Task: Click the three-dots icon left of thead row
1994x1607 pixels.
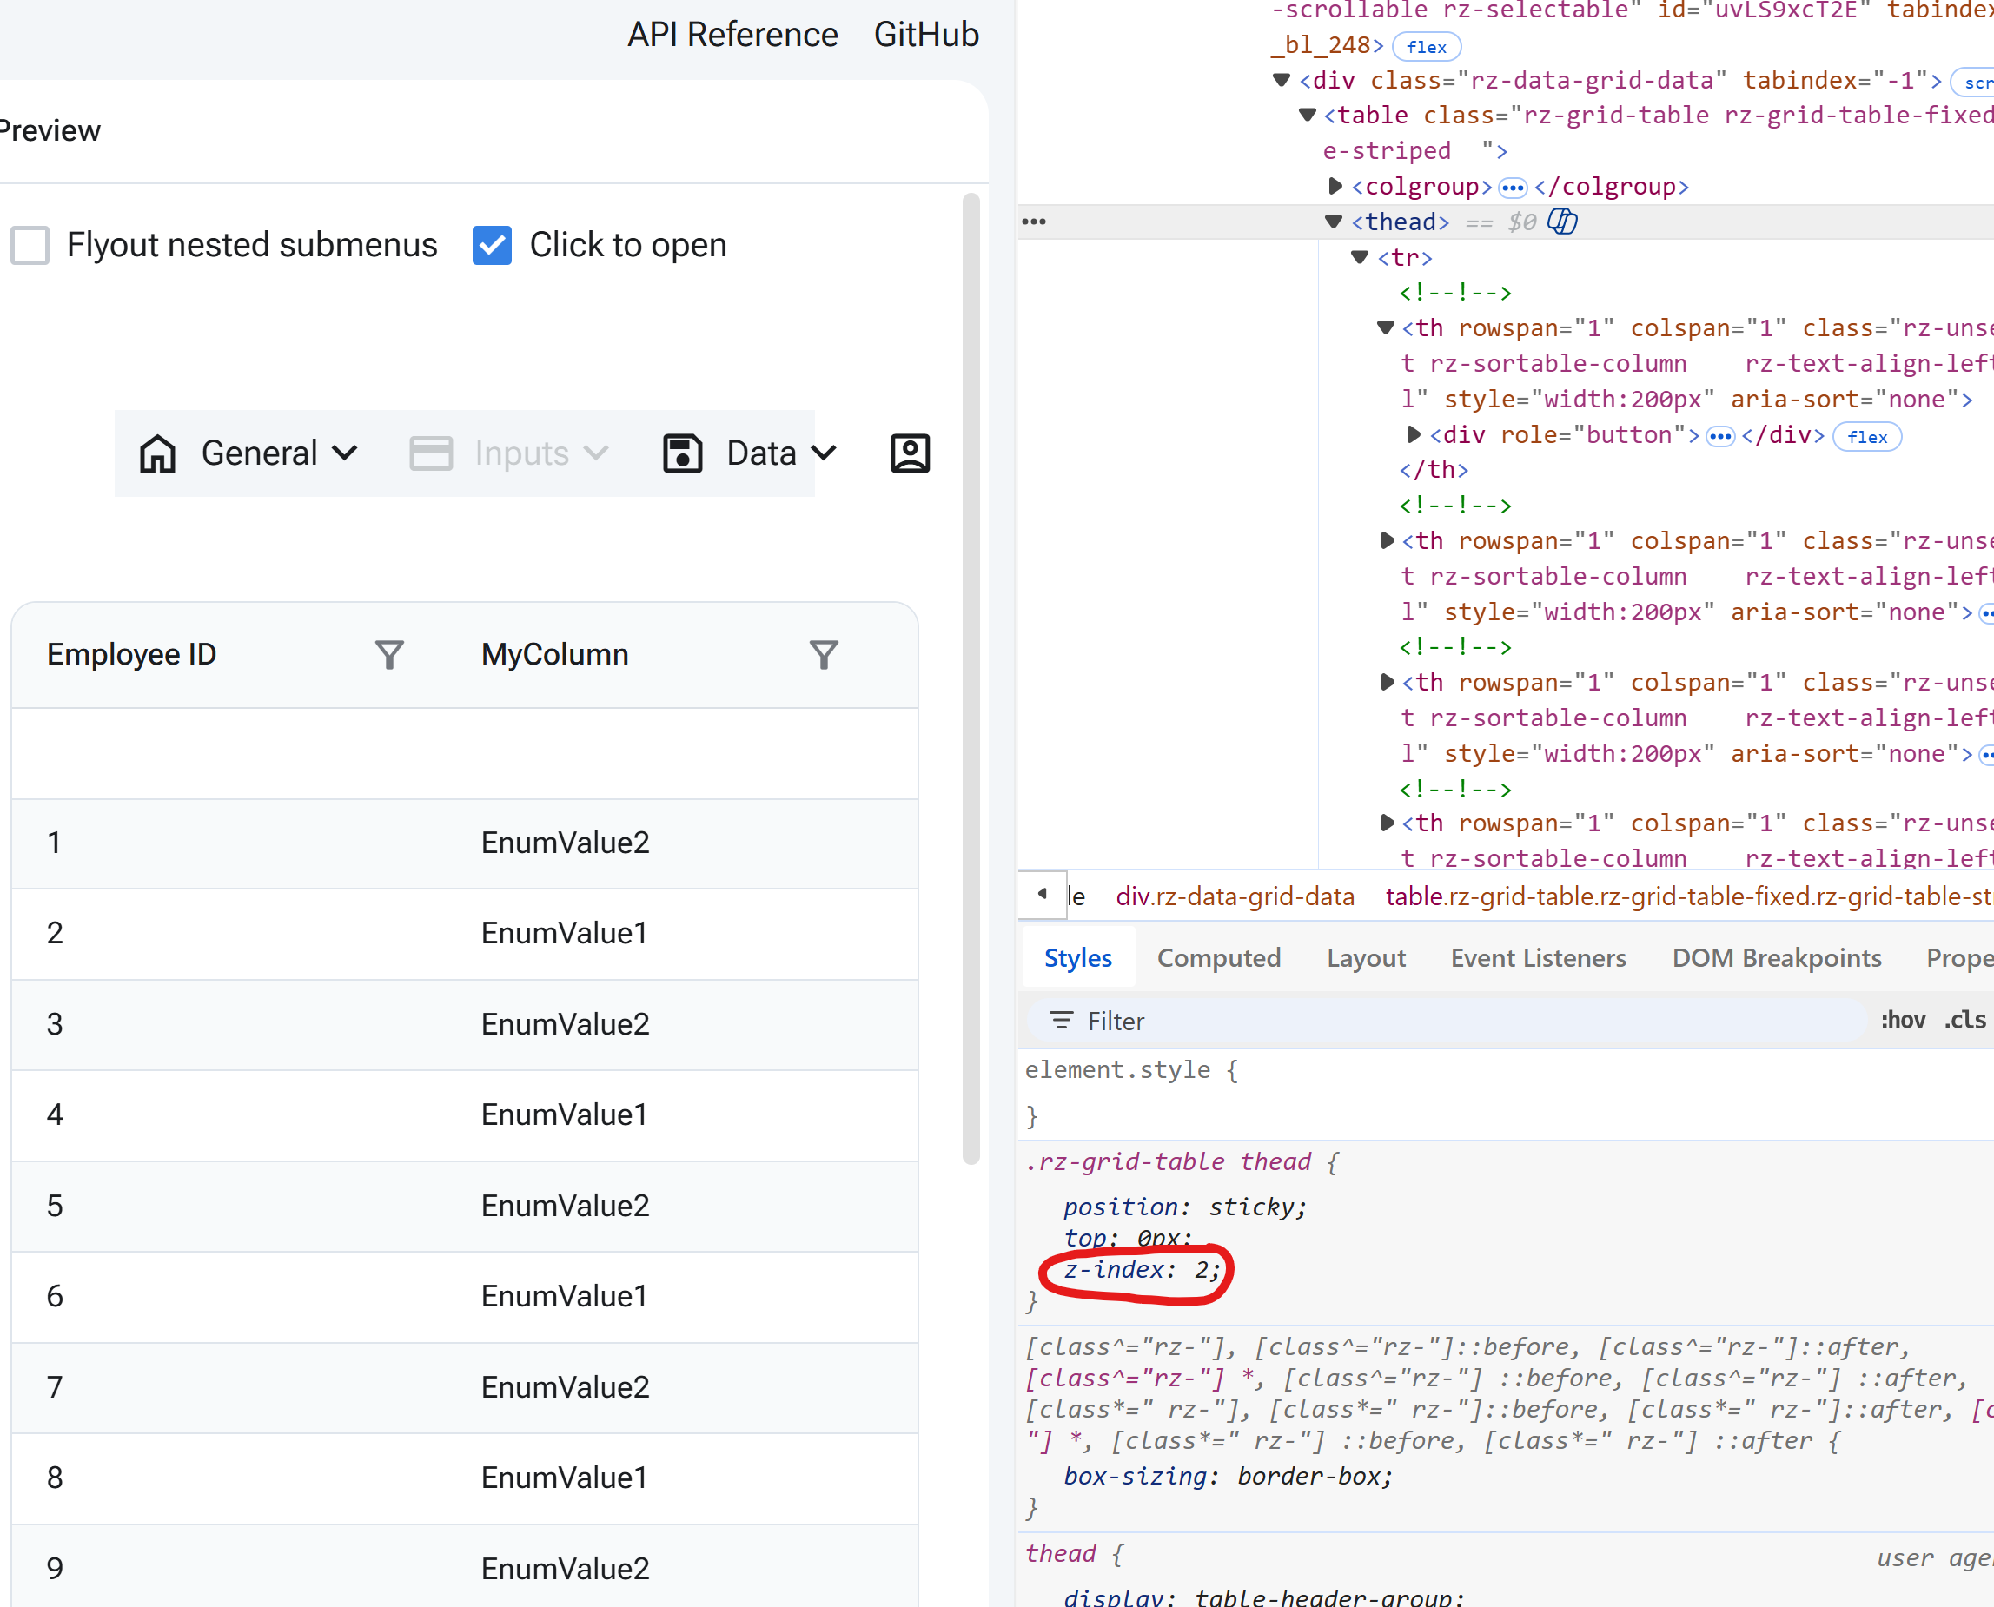Action: 1034,222
